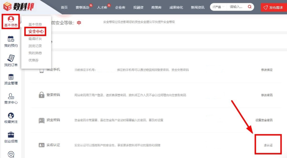Open 投融资 in the top navigation
The image size is (287, 158).
138,7
